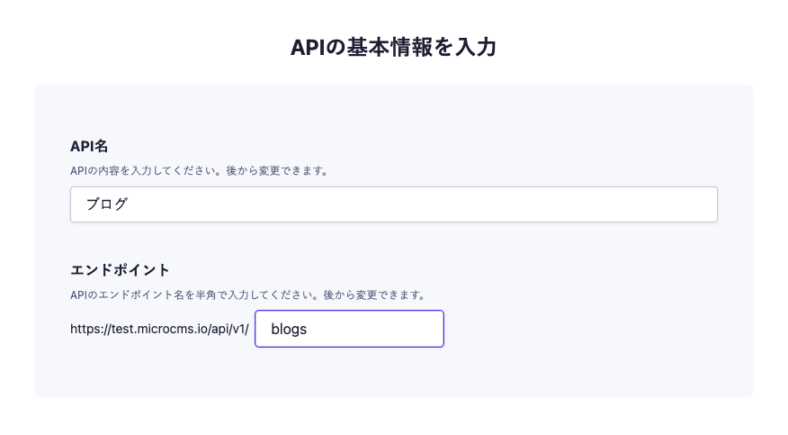Click white page background left of heading
The width and height of the screenshot is (788, 435).
pos(135,47)
